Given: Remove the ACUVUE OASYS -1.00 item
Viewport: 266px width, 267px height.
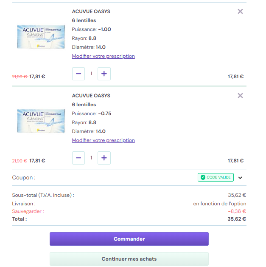Looking at the screenshot, I should tap(240, 11).
